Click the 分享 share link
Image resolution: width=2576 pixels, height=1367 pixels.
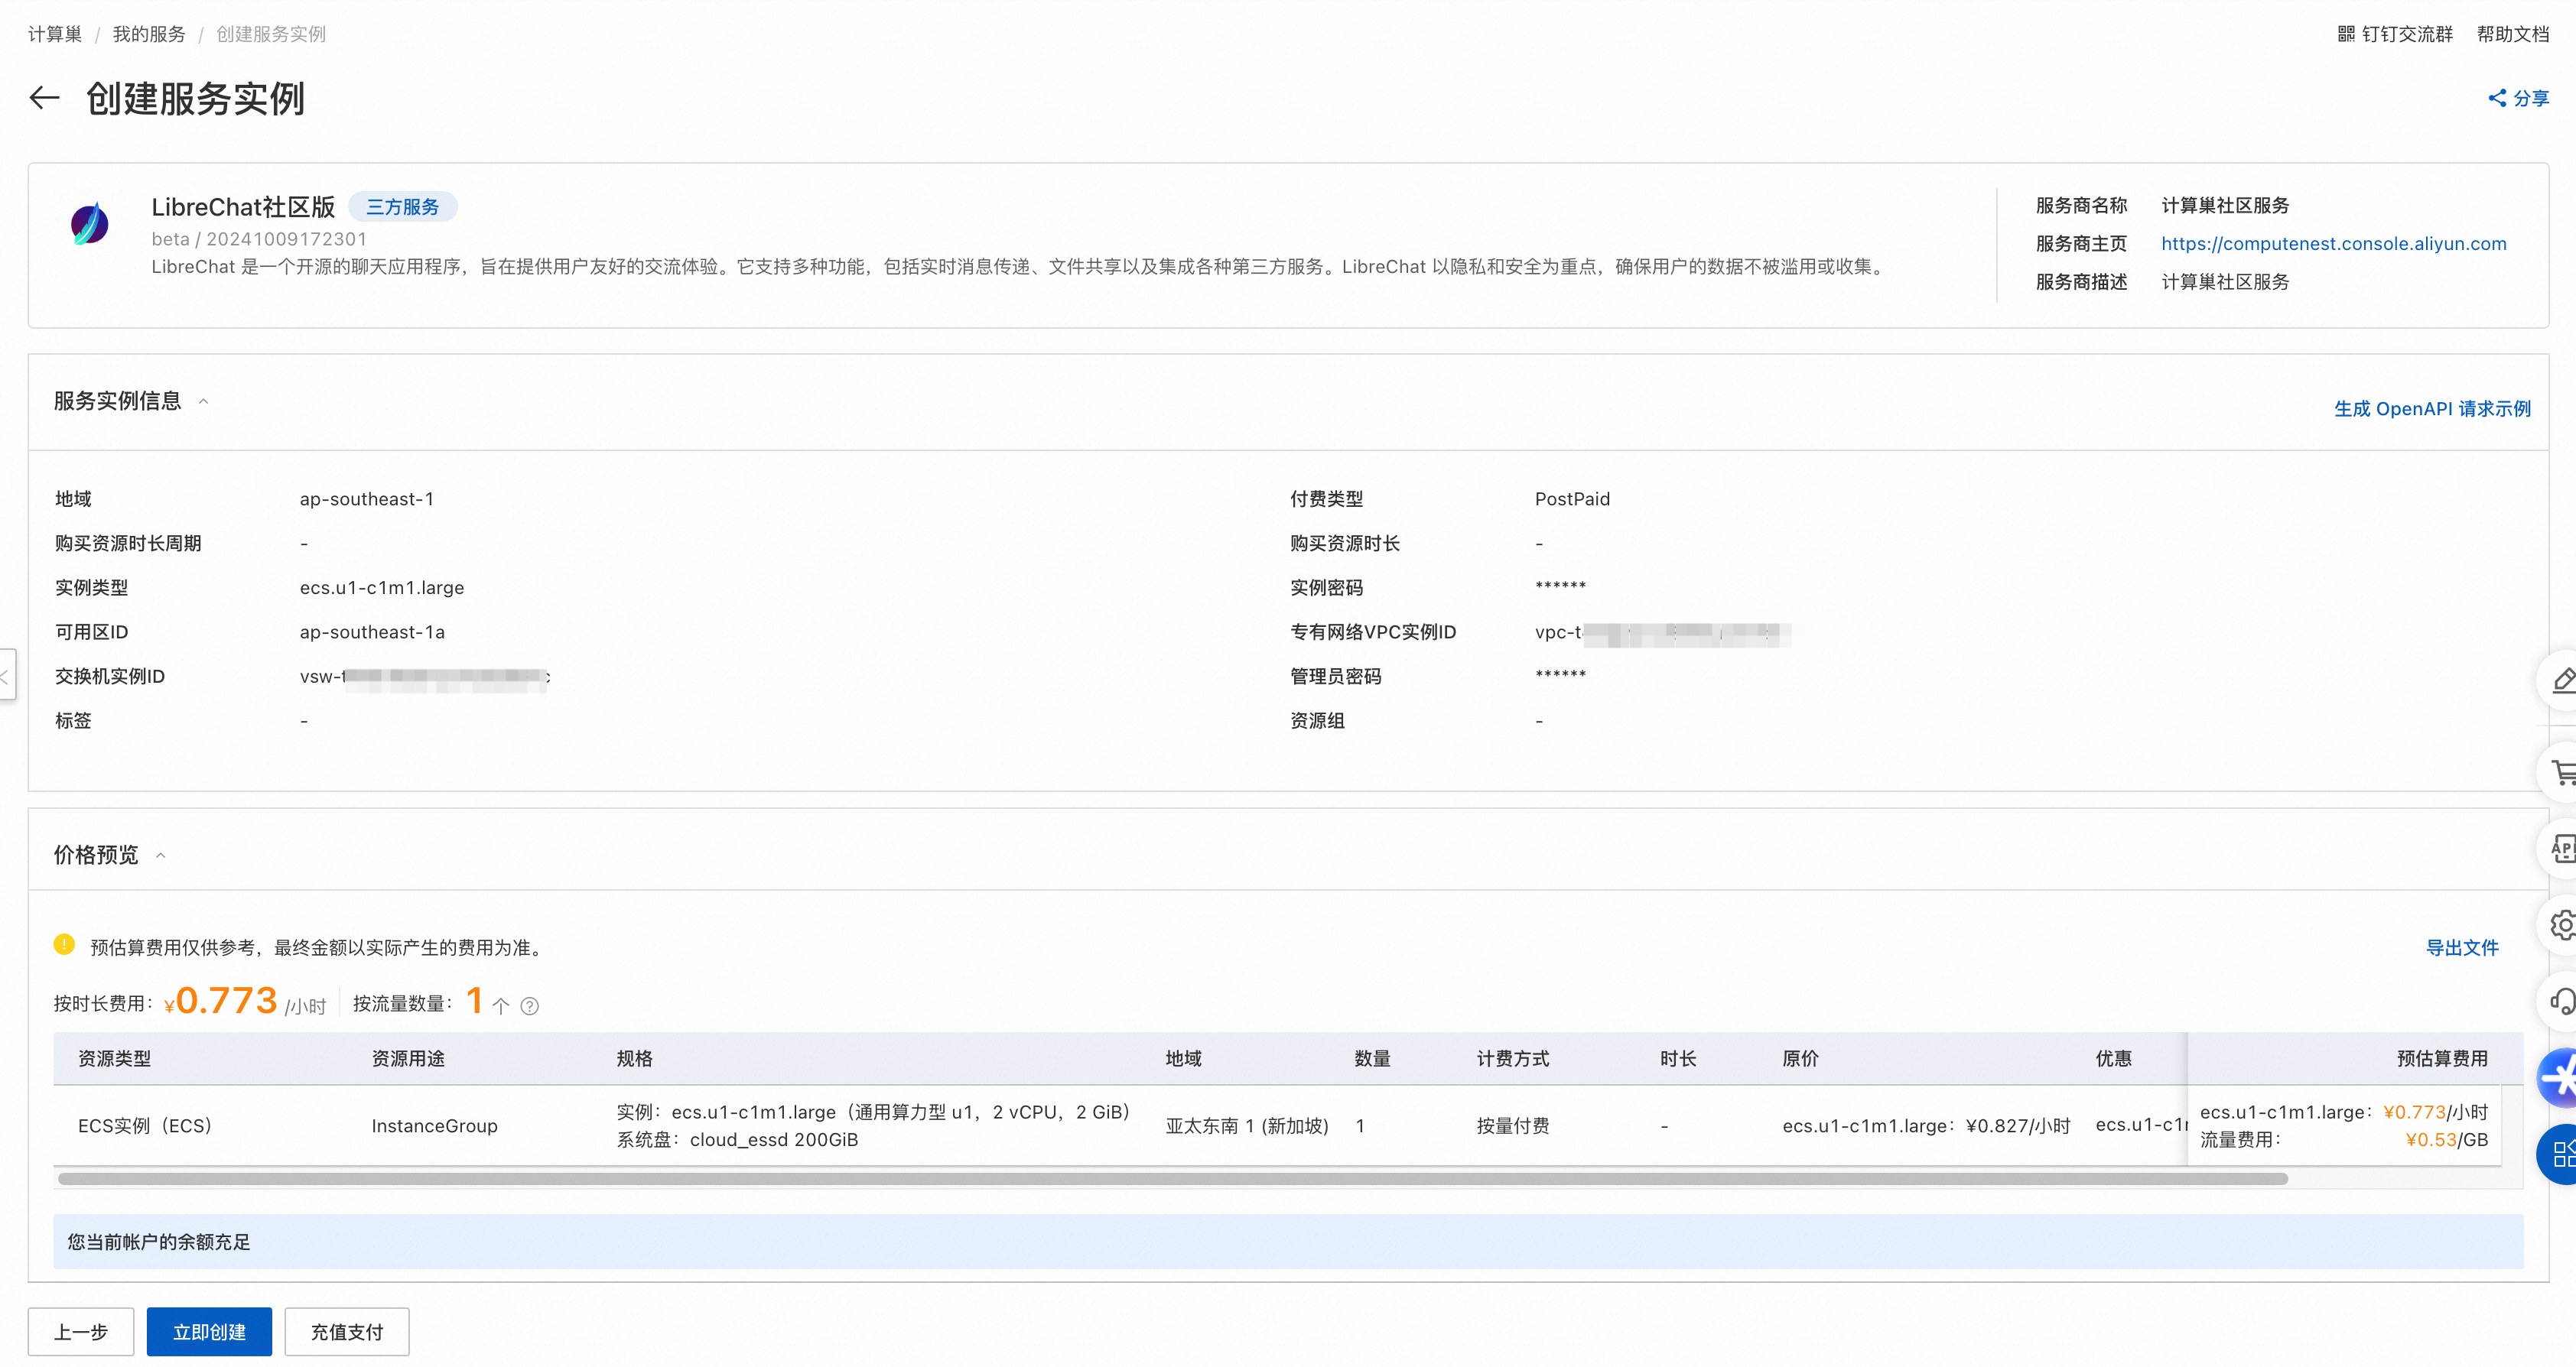pos(2531,98)
